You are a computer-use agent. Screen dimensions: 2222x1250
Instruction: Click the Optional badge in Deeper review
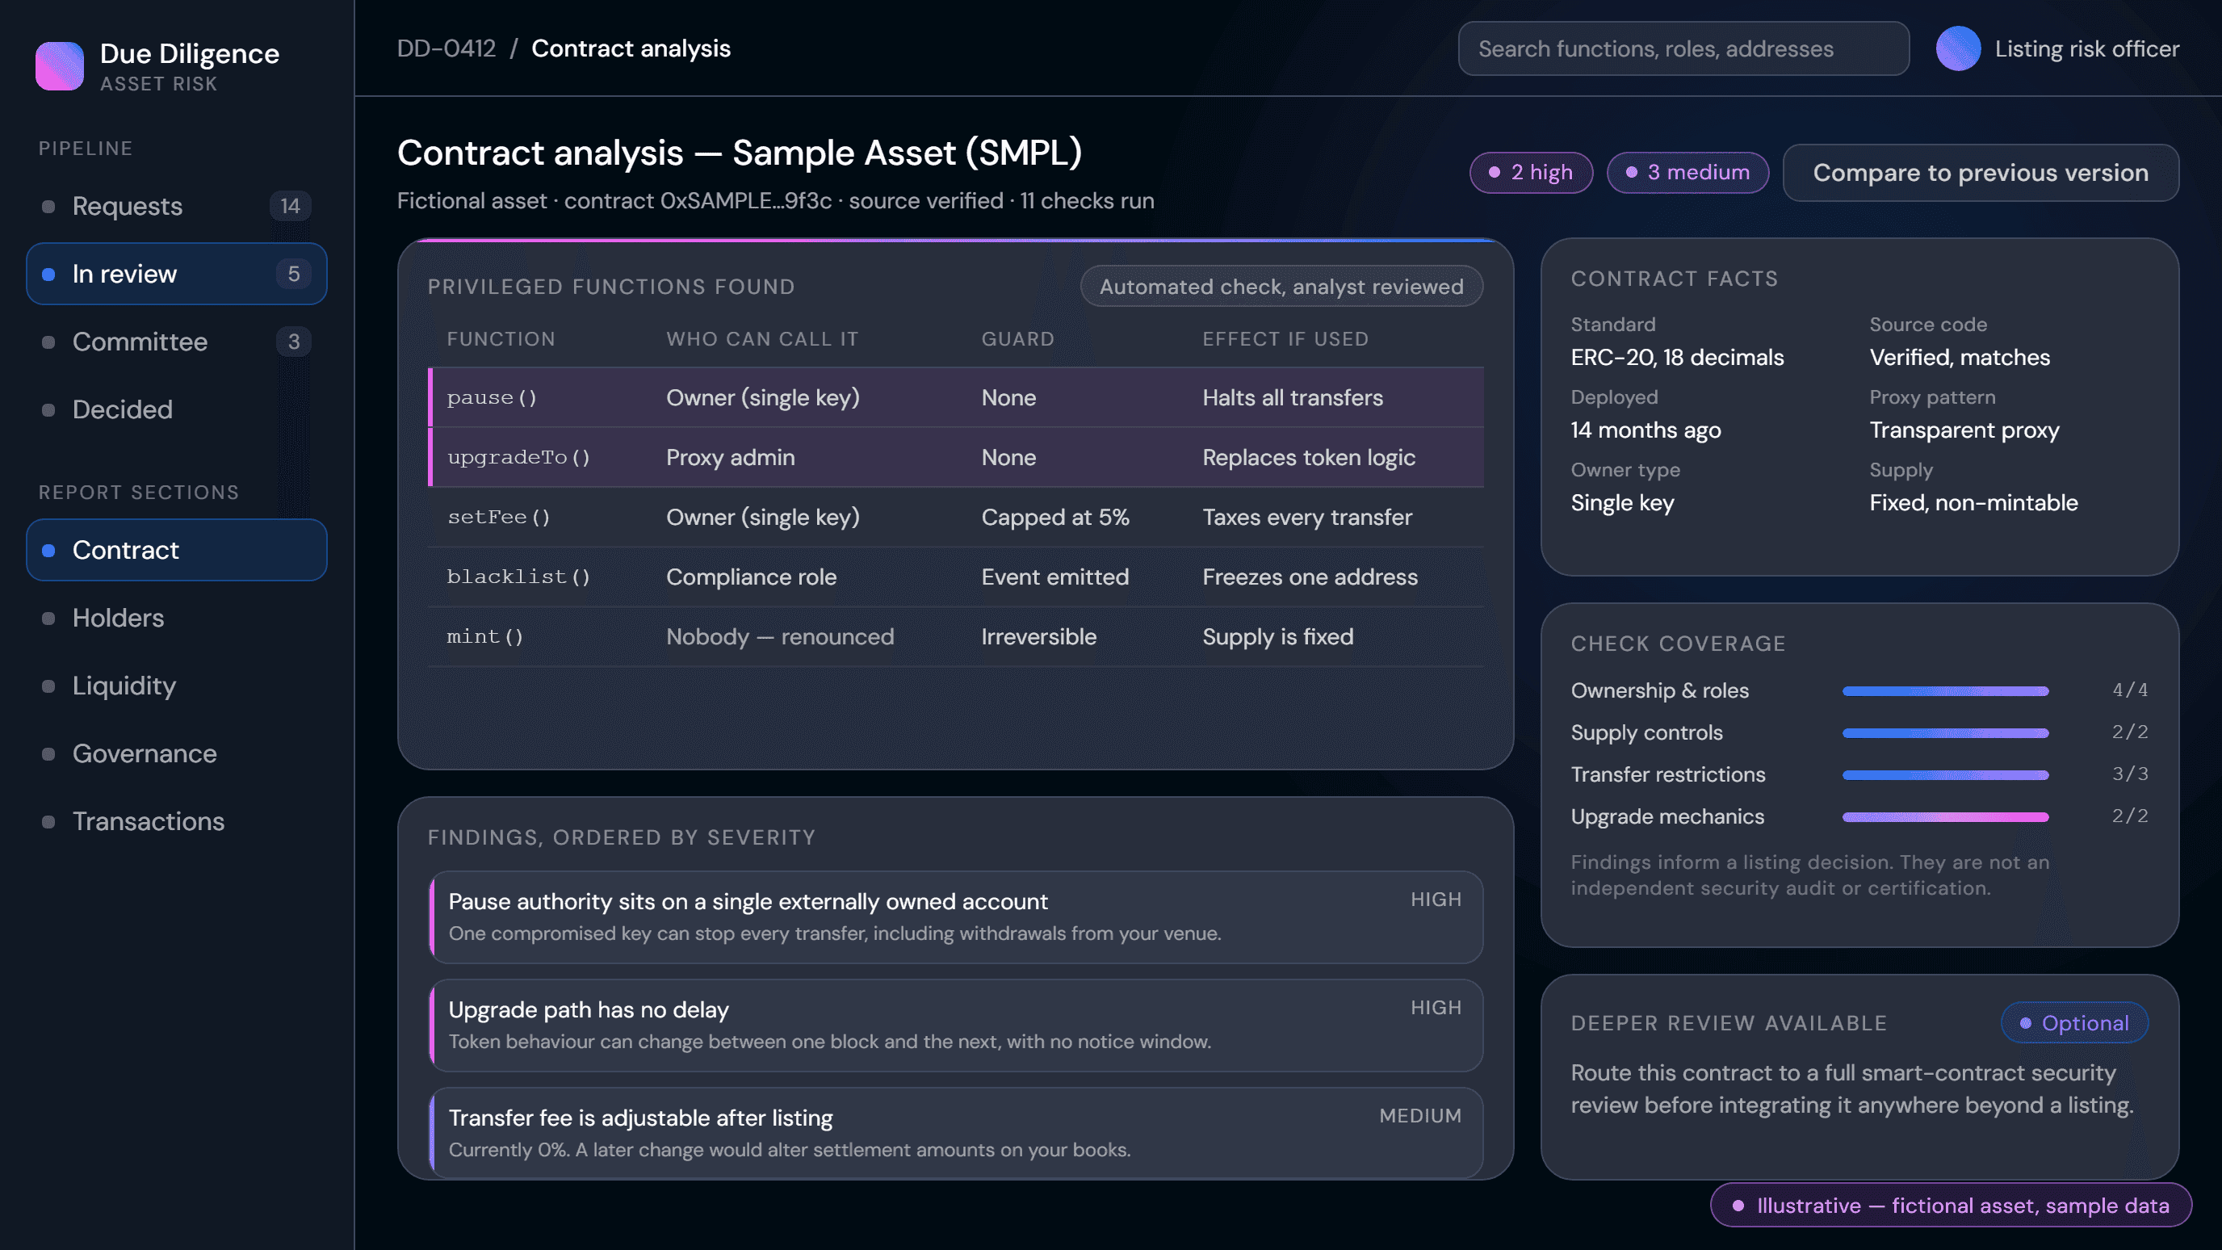tap(2073, 1023)
